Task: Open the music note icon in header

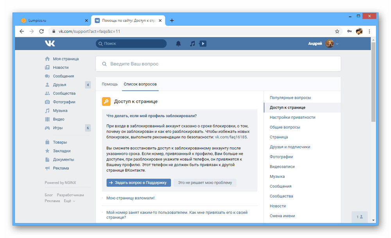Action: pos(192,44)
